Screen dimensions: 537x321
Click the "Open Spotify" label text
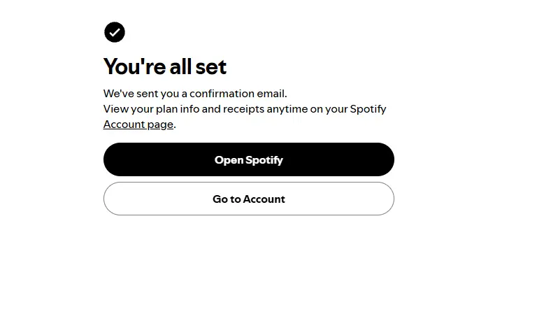tap(249, 160)
